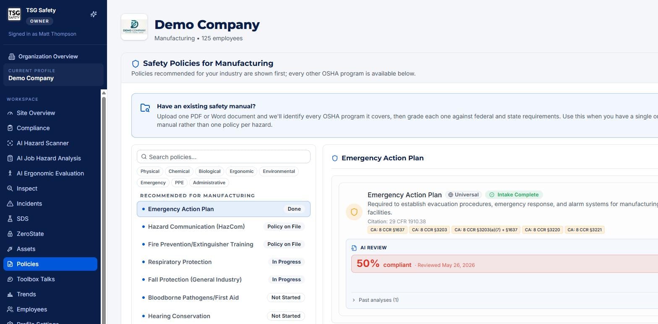Filter policies by Chemical
Viewport: 658px width, 324px height.
point(179,171)
